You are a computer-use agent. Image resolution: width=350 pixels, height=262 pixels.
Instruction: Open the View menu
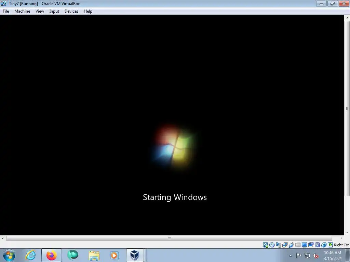pyautogui.click(x=40, y=11)
